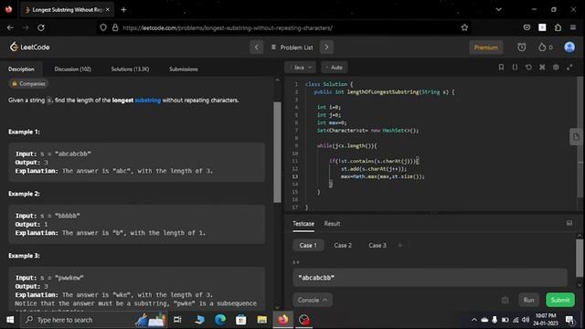Show hidden system tray icons
This screenshot has height=329, width=585.
coord(473,320)
